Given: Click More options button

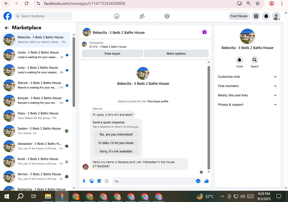Looking at the screenshot, I should (x=176, y=54).
